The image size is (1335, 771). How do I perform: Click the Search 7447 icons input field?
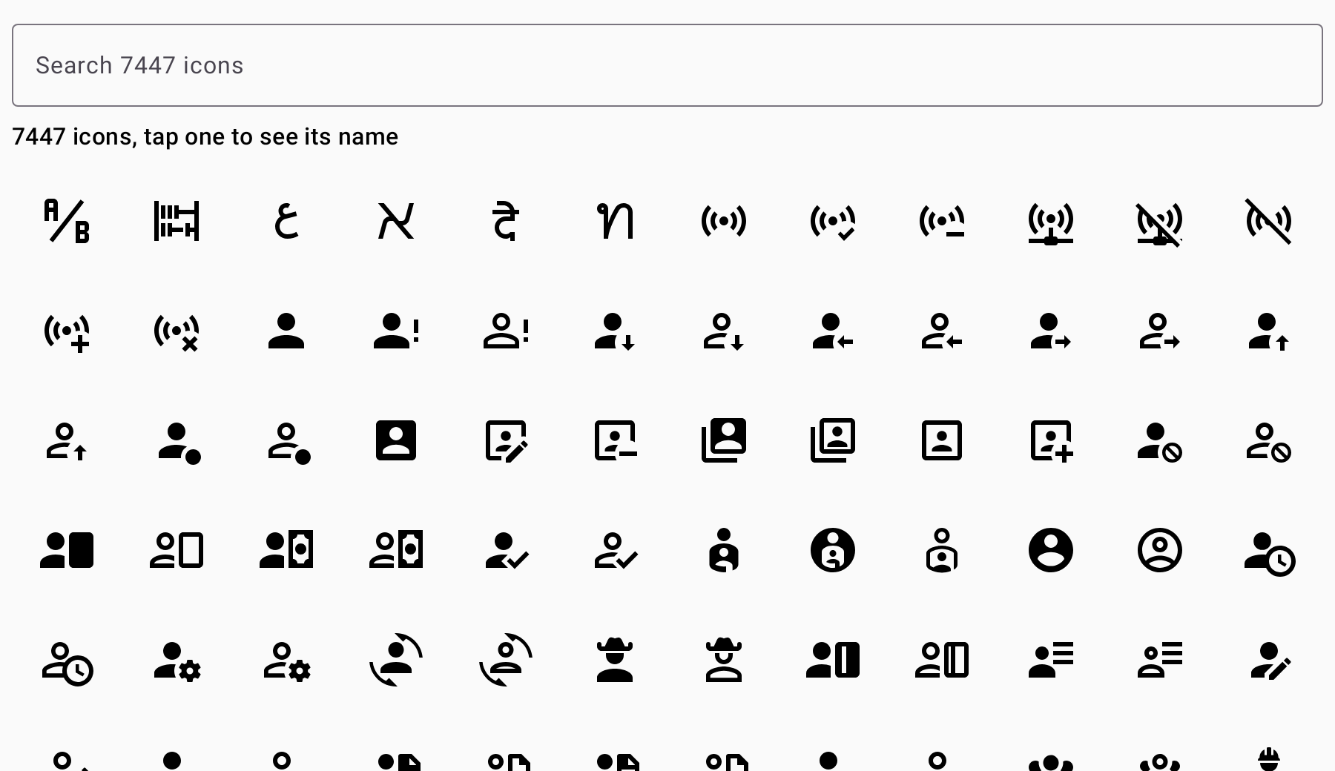667,65
